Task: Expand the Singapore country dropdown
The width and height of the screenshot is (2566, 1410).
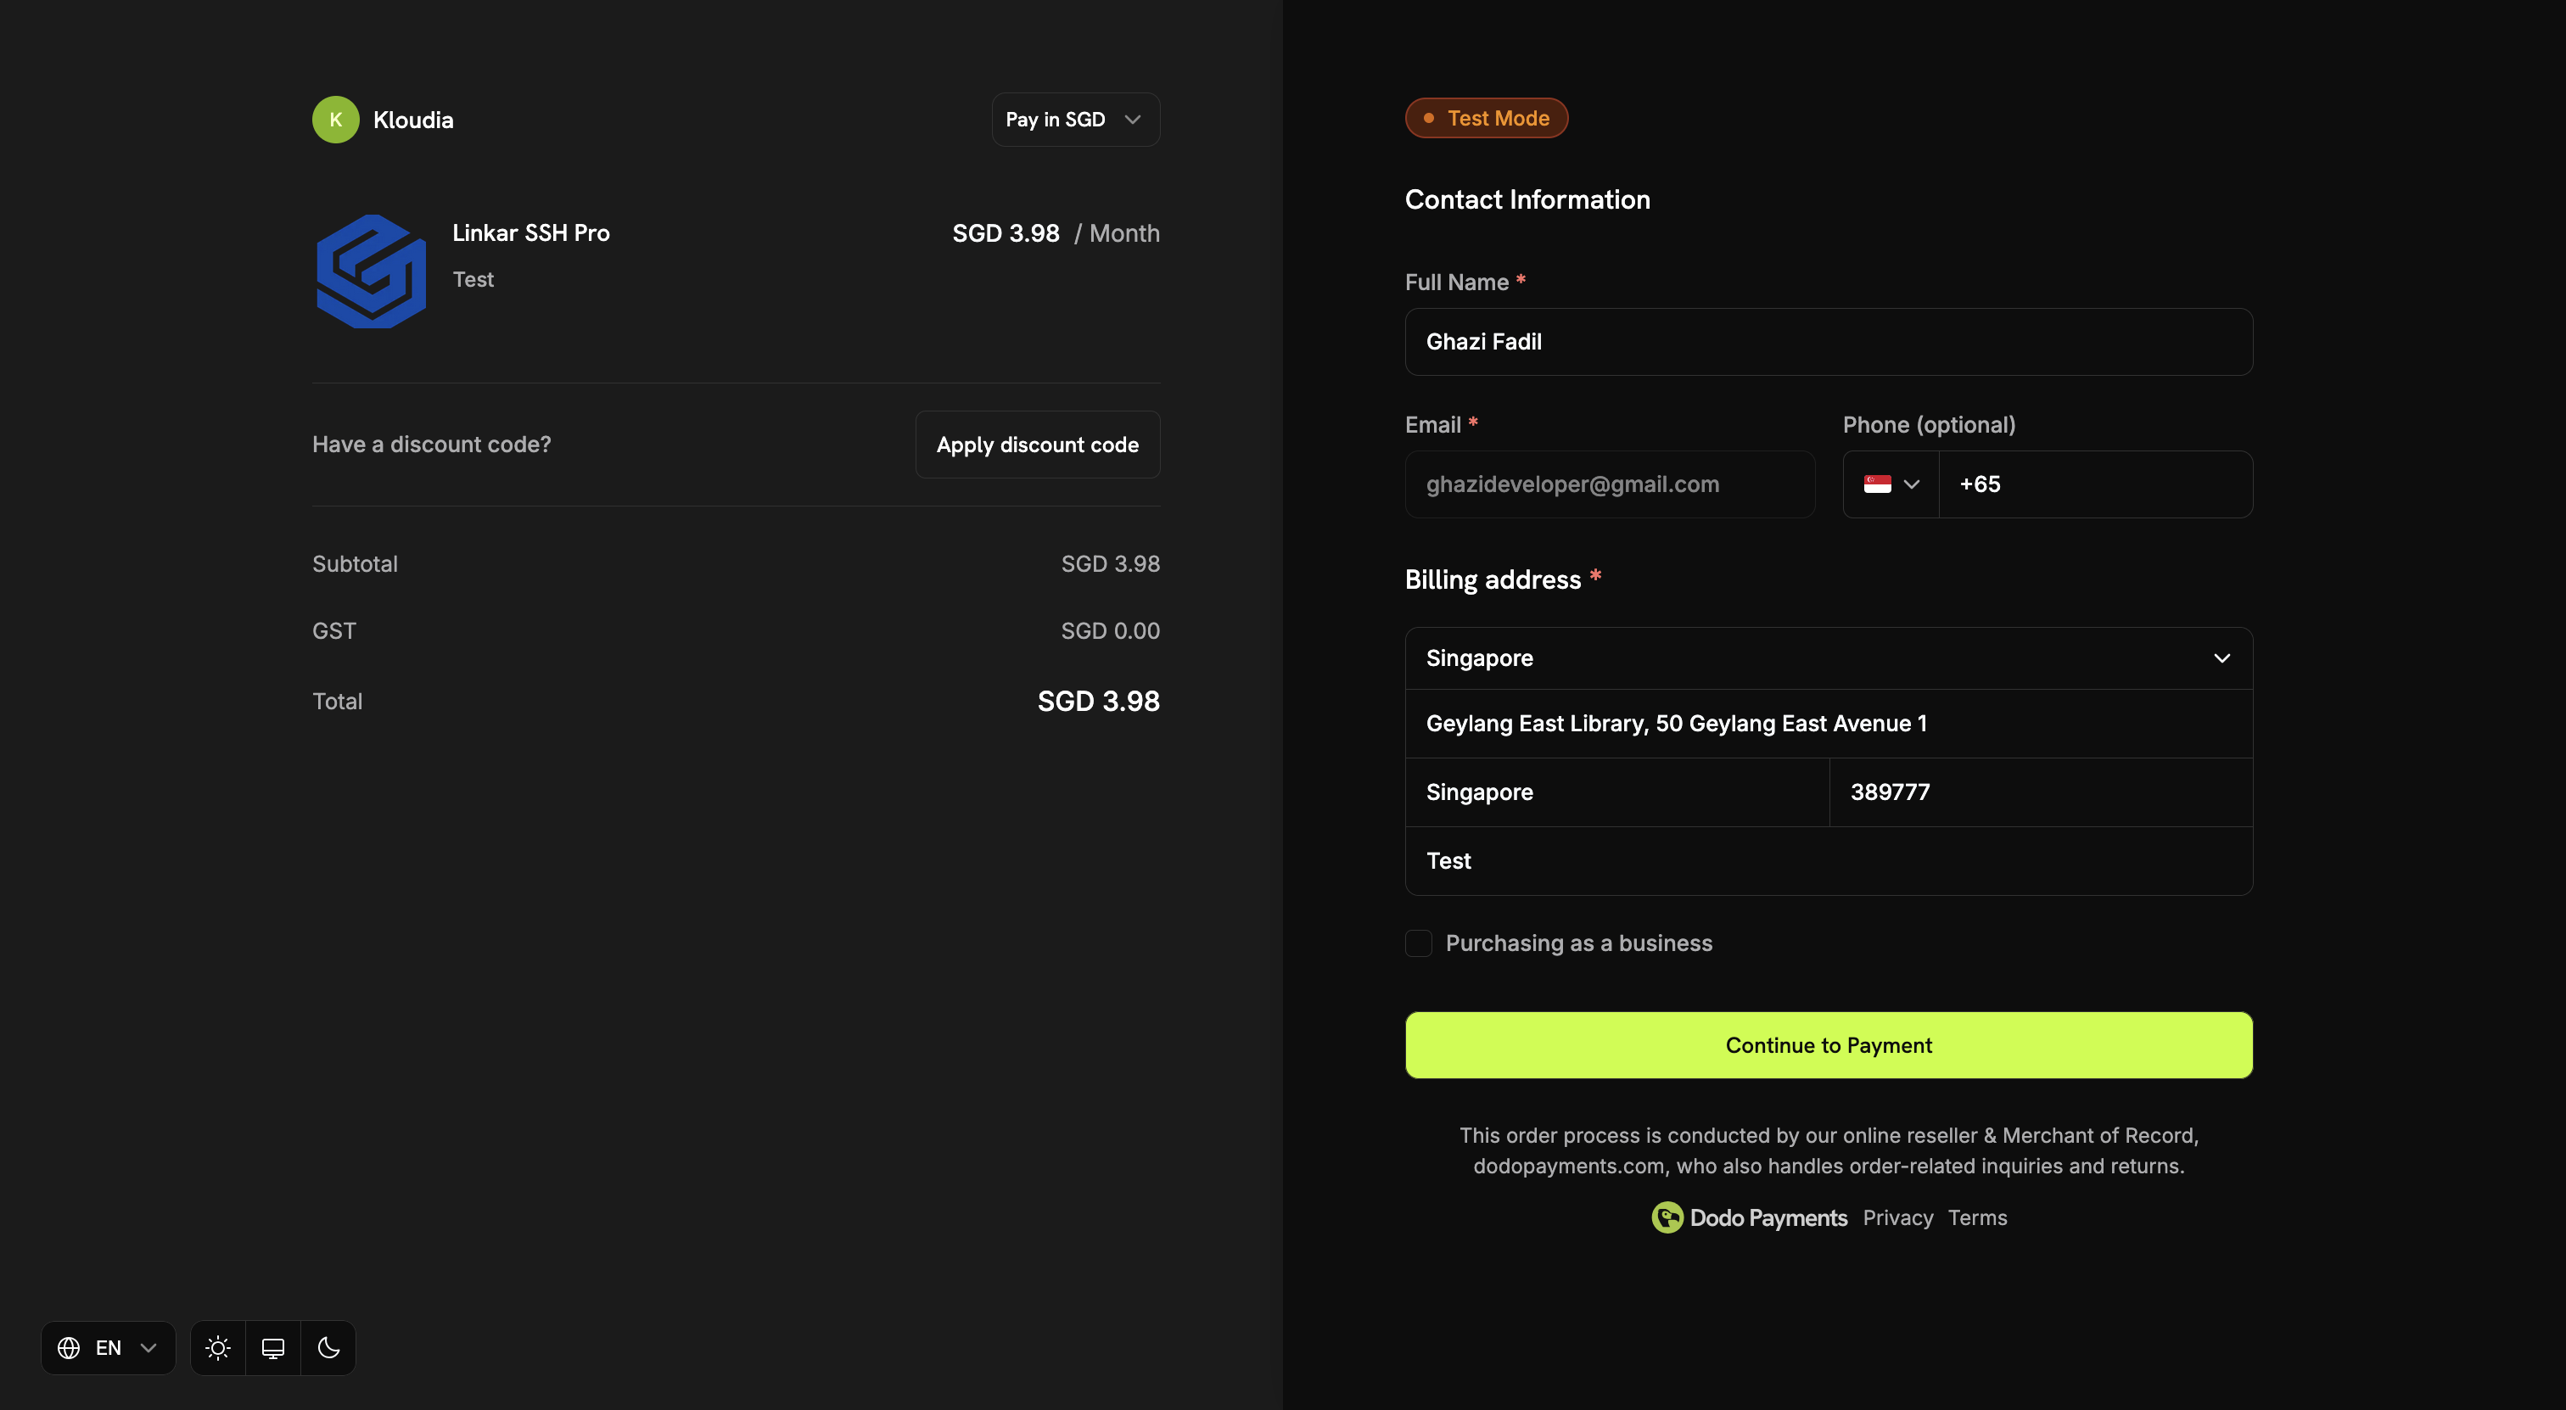Action: [x=1828, y=658]
